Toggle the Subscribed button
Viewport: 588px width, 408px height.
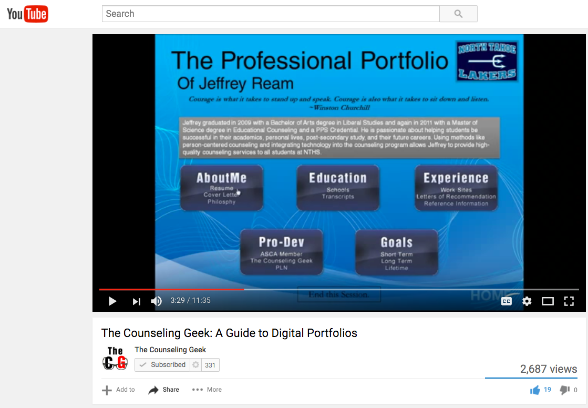(x=162, y=365)
